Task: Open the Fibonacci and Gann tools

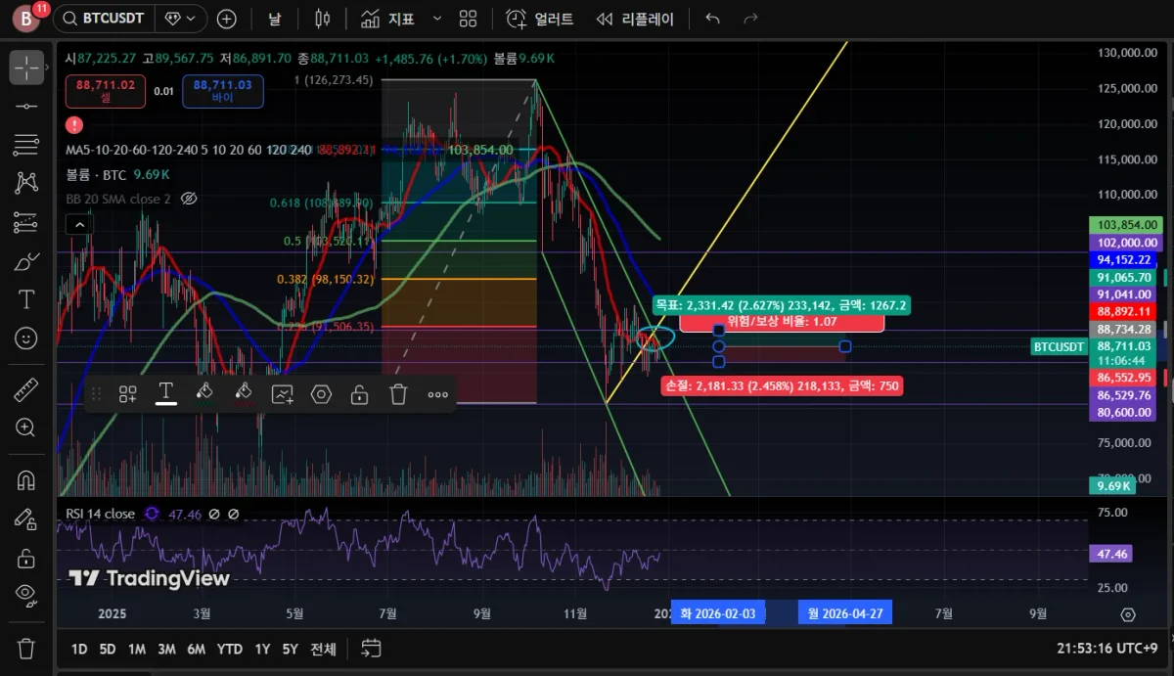Action: coord(26,145)
